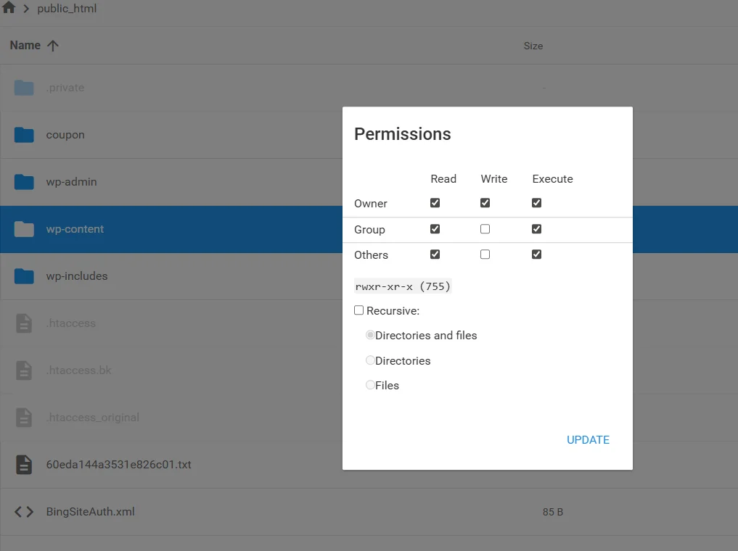Click the BingSiteAuth.xml code icon

tap(24, 512)
